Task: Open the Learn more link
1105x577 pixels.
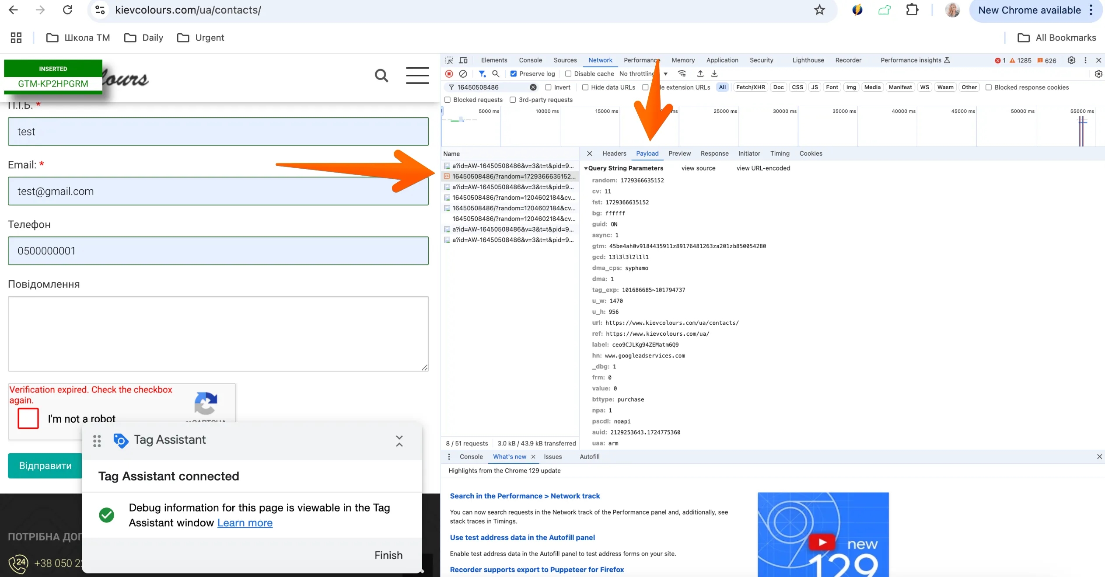Action: point(245,523)
